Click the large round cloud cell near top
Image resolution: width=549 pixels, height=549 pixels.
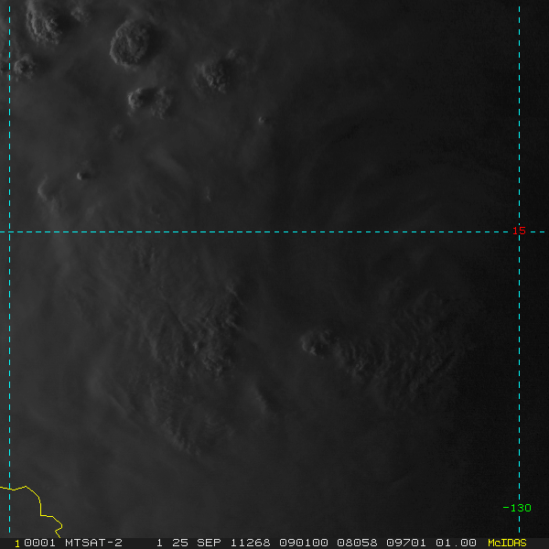(x=130, y=43)
